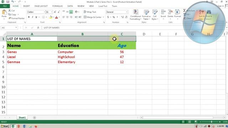
Task: Open Format as Table gallery
Action: (x=146, y=15)
